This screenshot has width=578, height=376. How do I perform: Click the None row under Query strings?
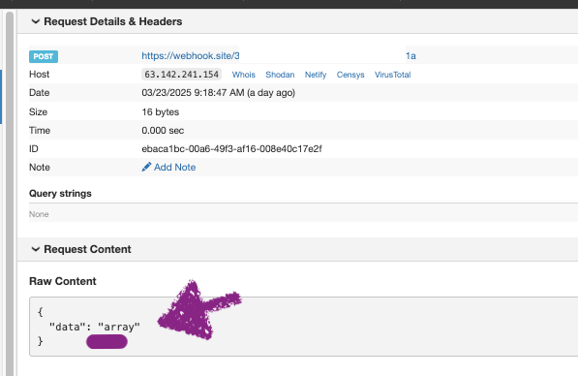pyautogui.click(x=303, y=214)
